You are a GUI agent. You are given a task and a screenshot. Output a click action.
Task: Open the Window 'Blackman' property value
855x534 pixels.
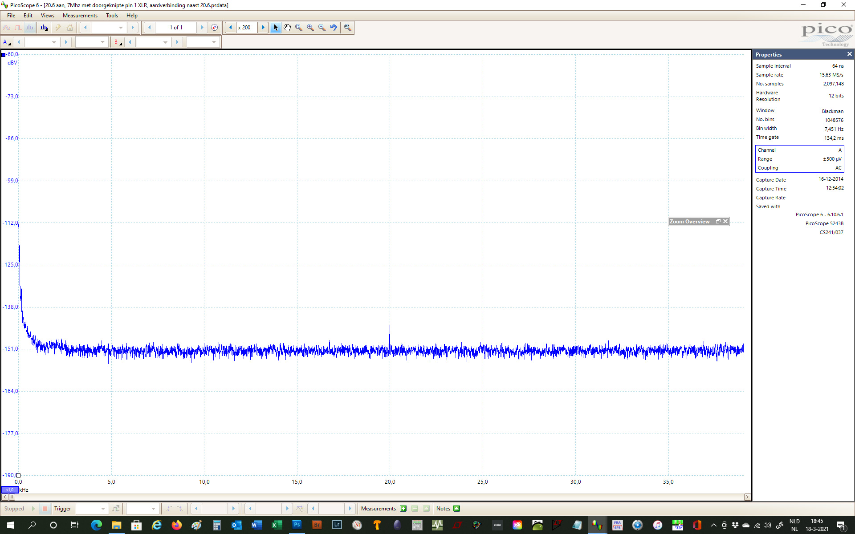tap(833, 111)
